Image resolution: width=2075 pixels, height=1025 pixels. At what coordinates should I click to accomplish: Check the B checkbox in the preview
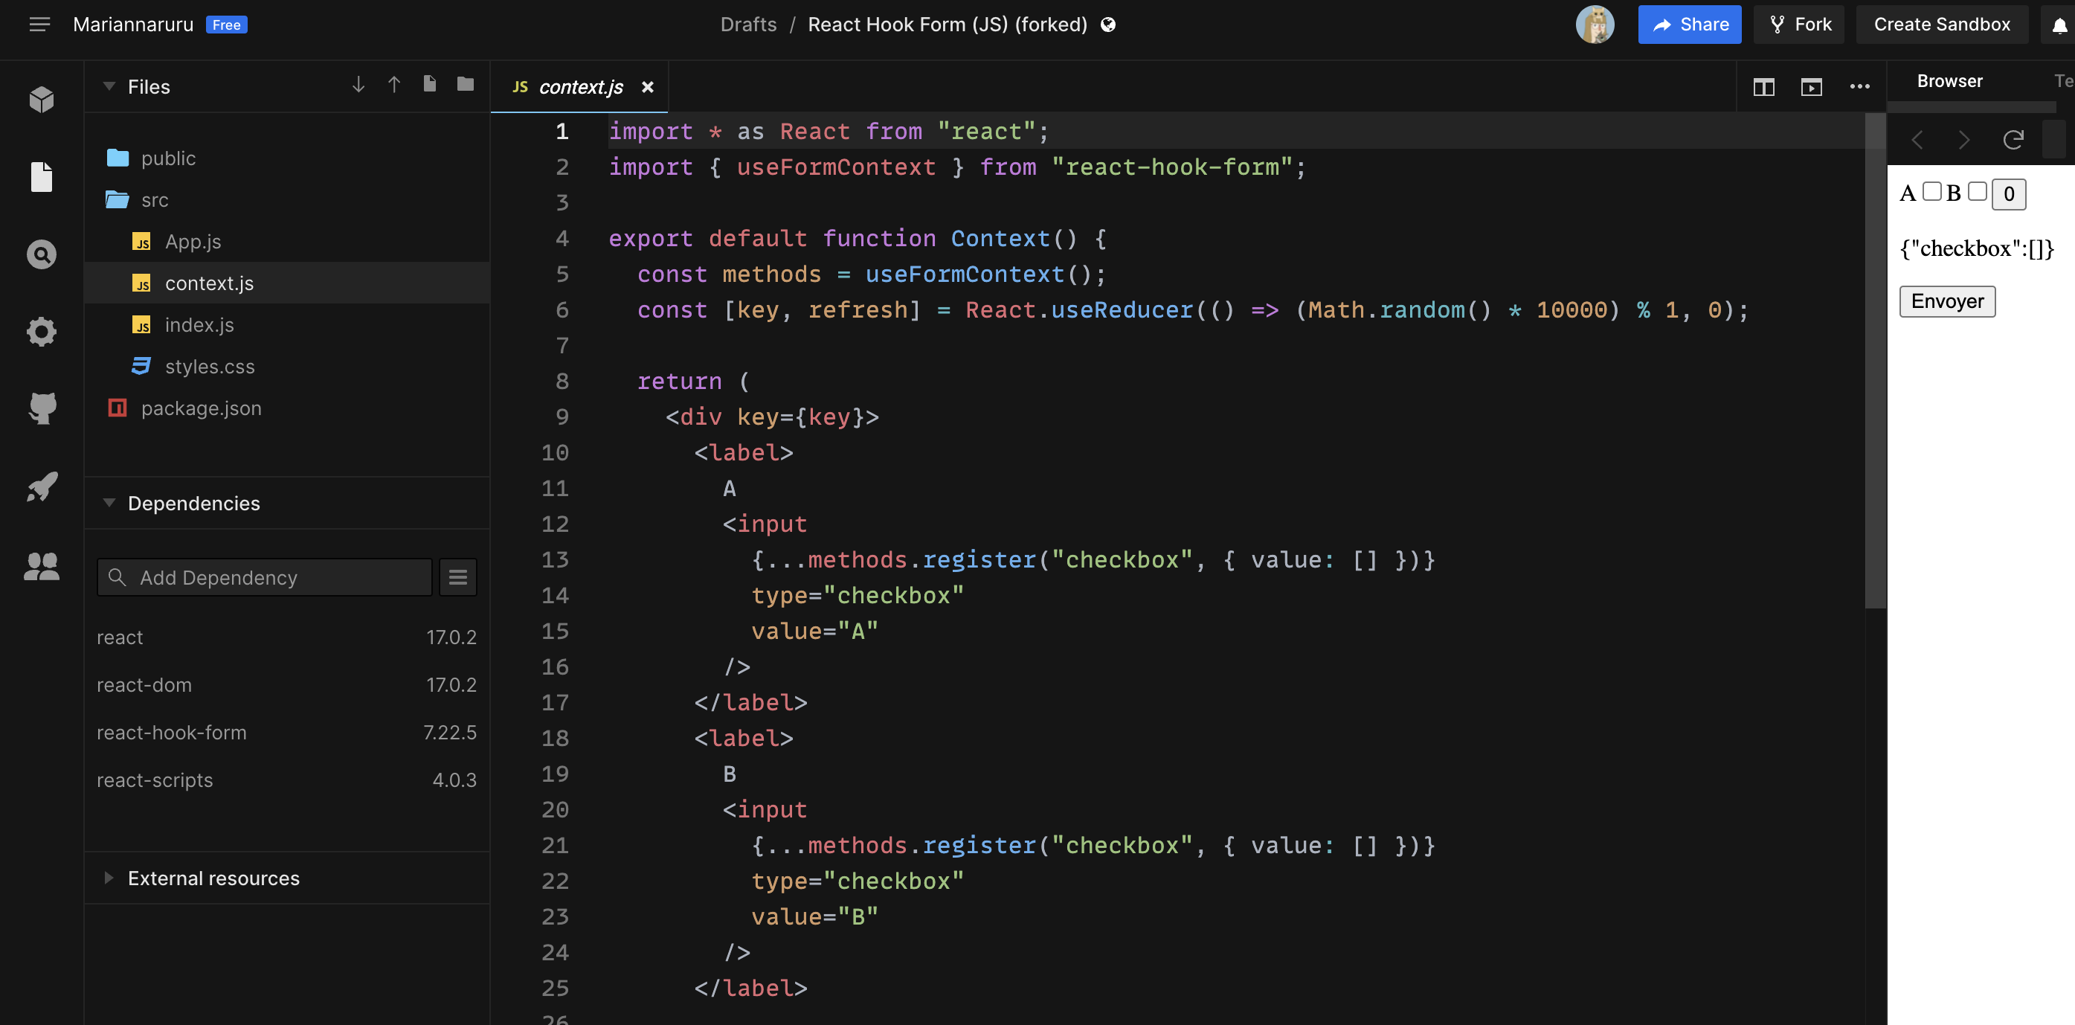[x=1978, y=191]
